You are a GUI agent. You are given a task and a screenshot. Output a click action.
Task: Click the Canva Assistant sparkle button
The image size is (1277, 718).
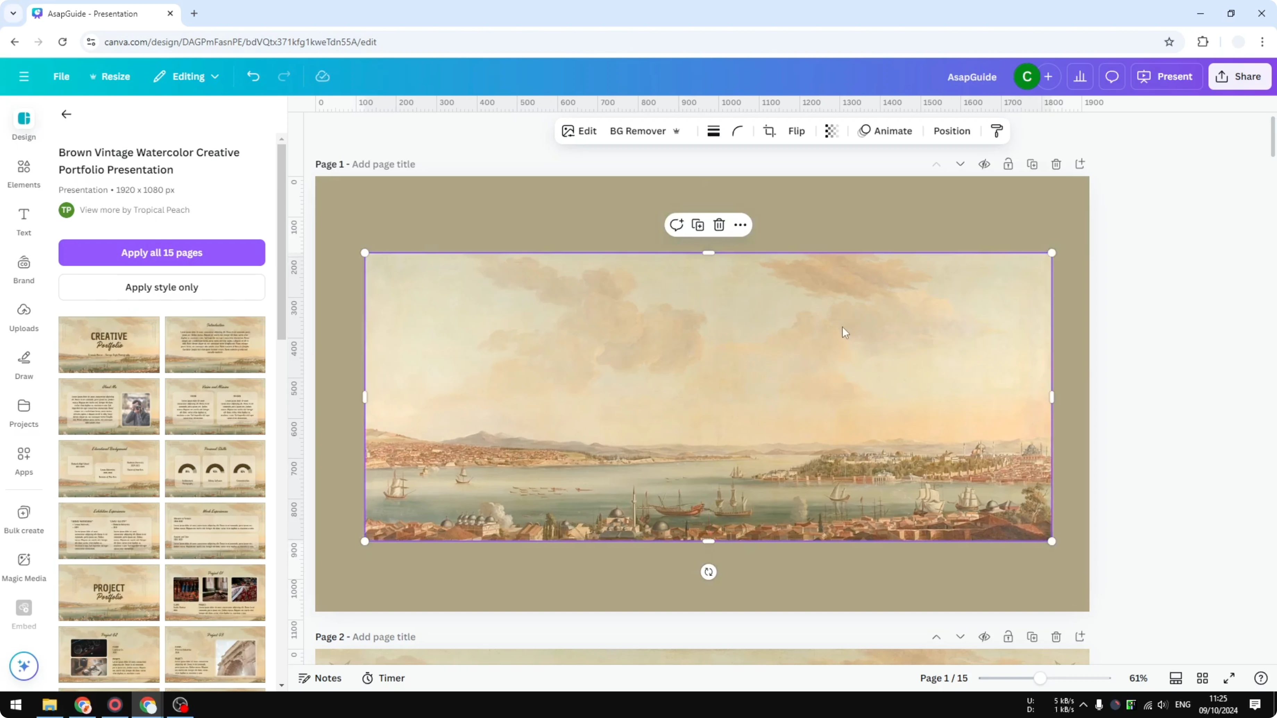click(x=24, y=666)
